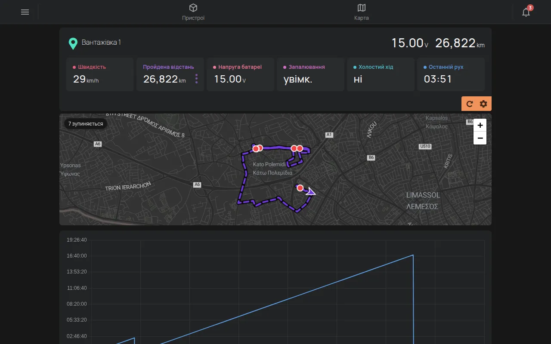Select the Напруга батареї card
Viewport: 551px width, 344px height.
(x=240, y=74)
